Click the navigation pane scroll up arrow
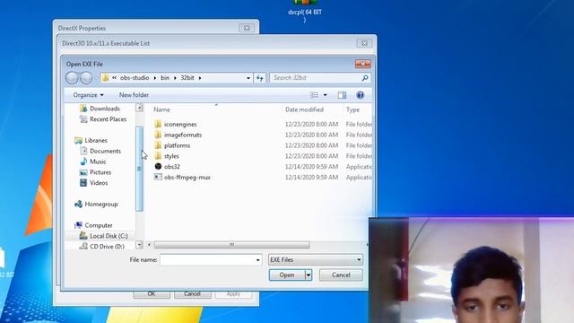 coord(139,108)
